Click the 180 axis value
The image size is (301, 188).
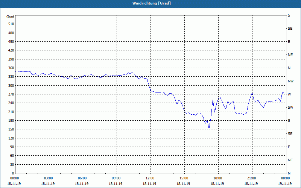tap(11, 121)
